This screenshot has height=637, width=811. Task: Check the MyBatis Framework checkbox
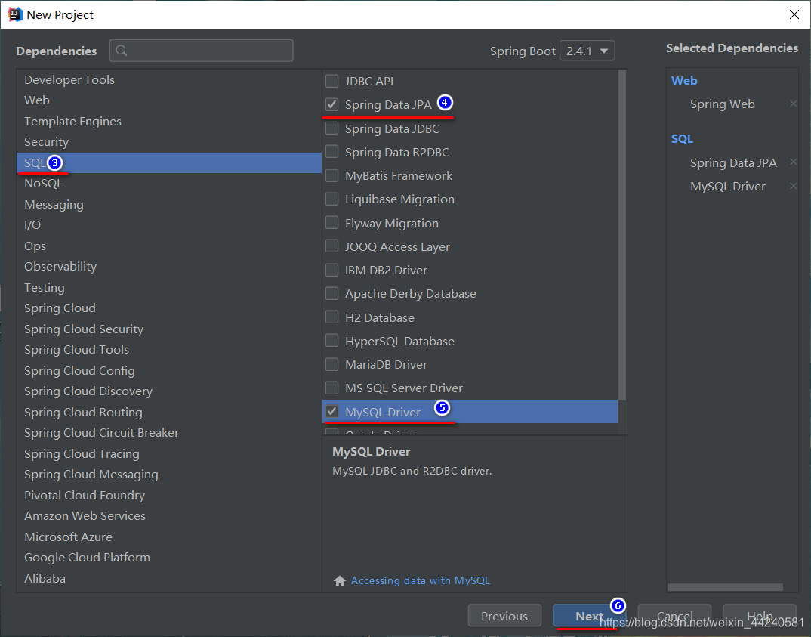coord(331,175)
